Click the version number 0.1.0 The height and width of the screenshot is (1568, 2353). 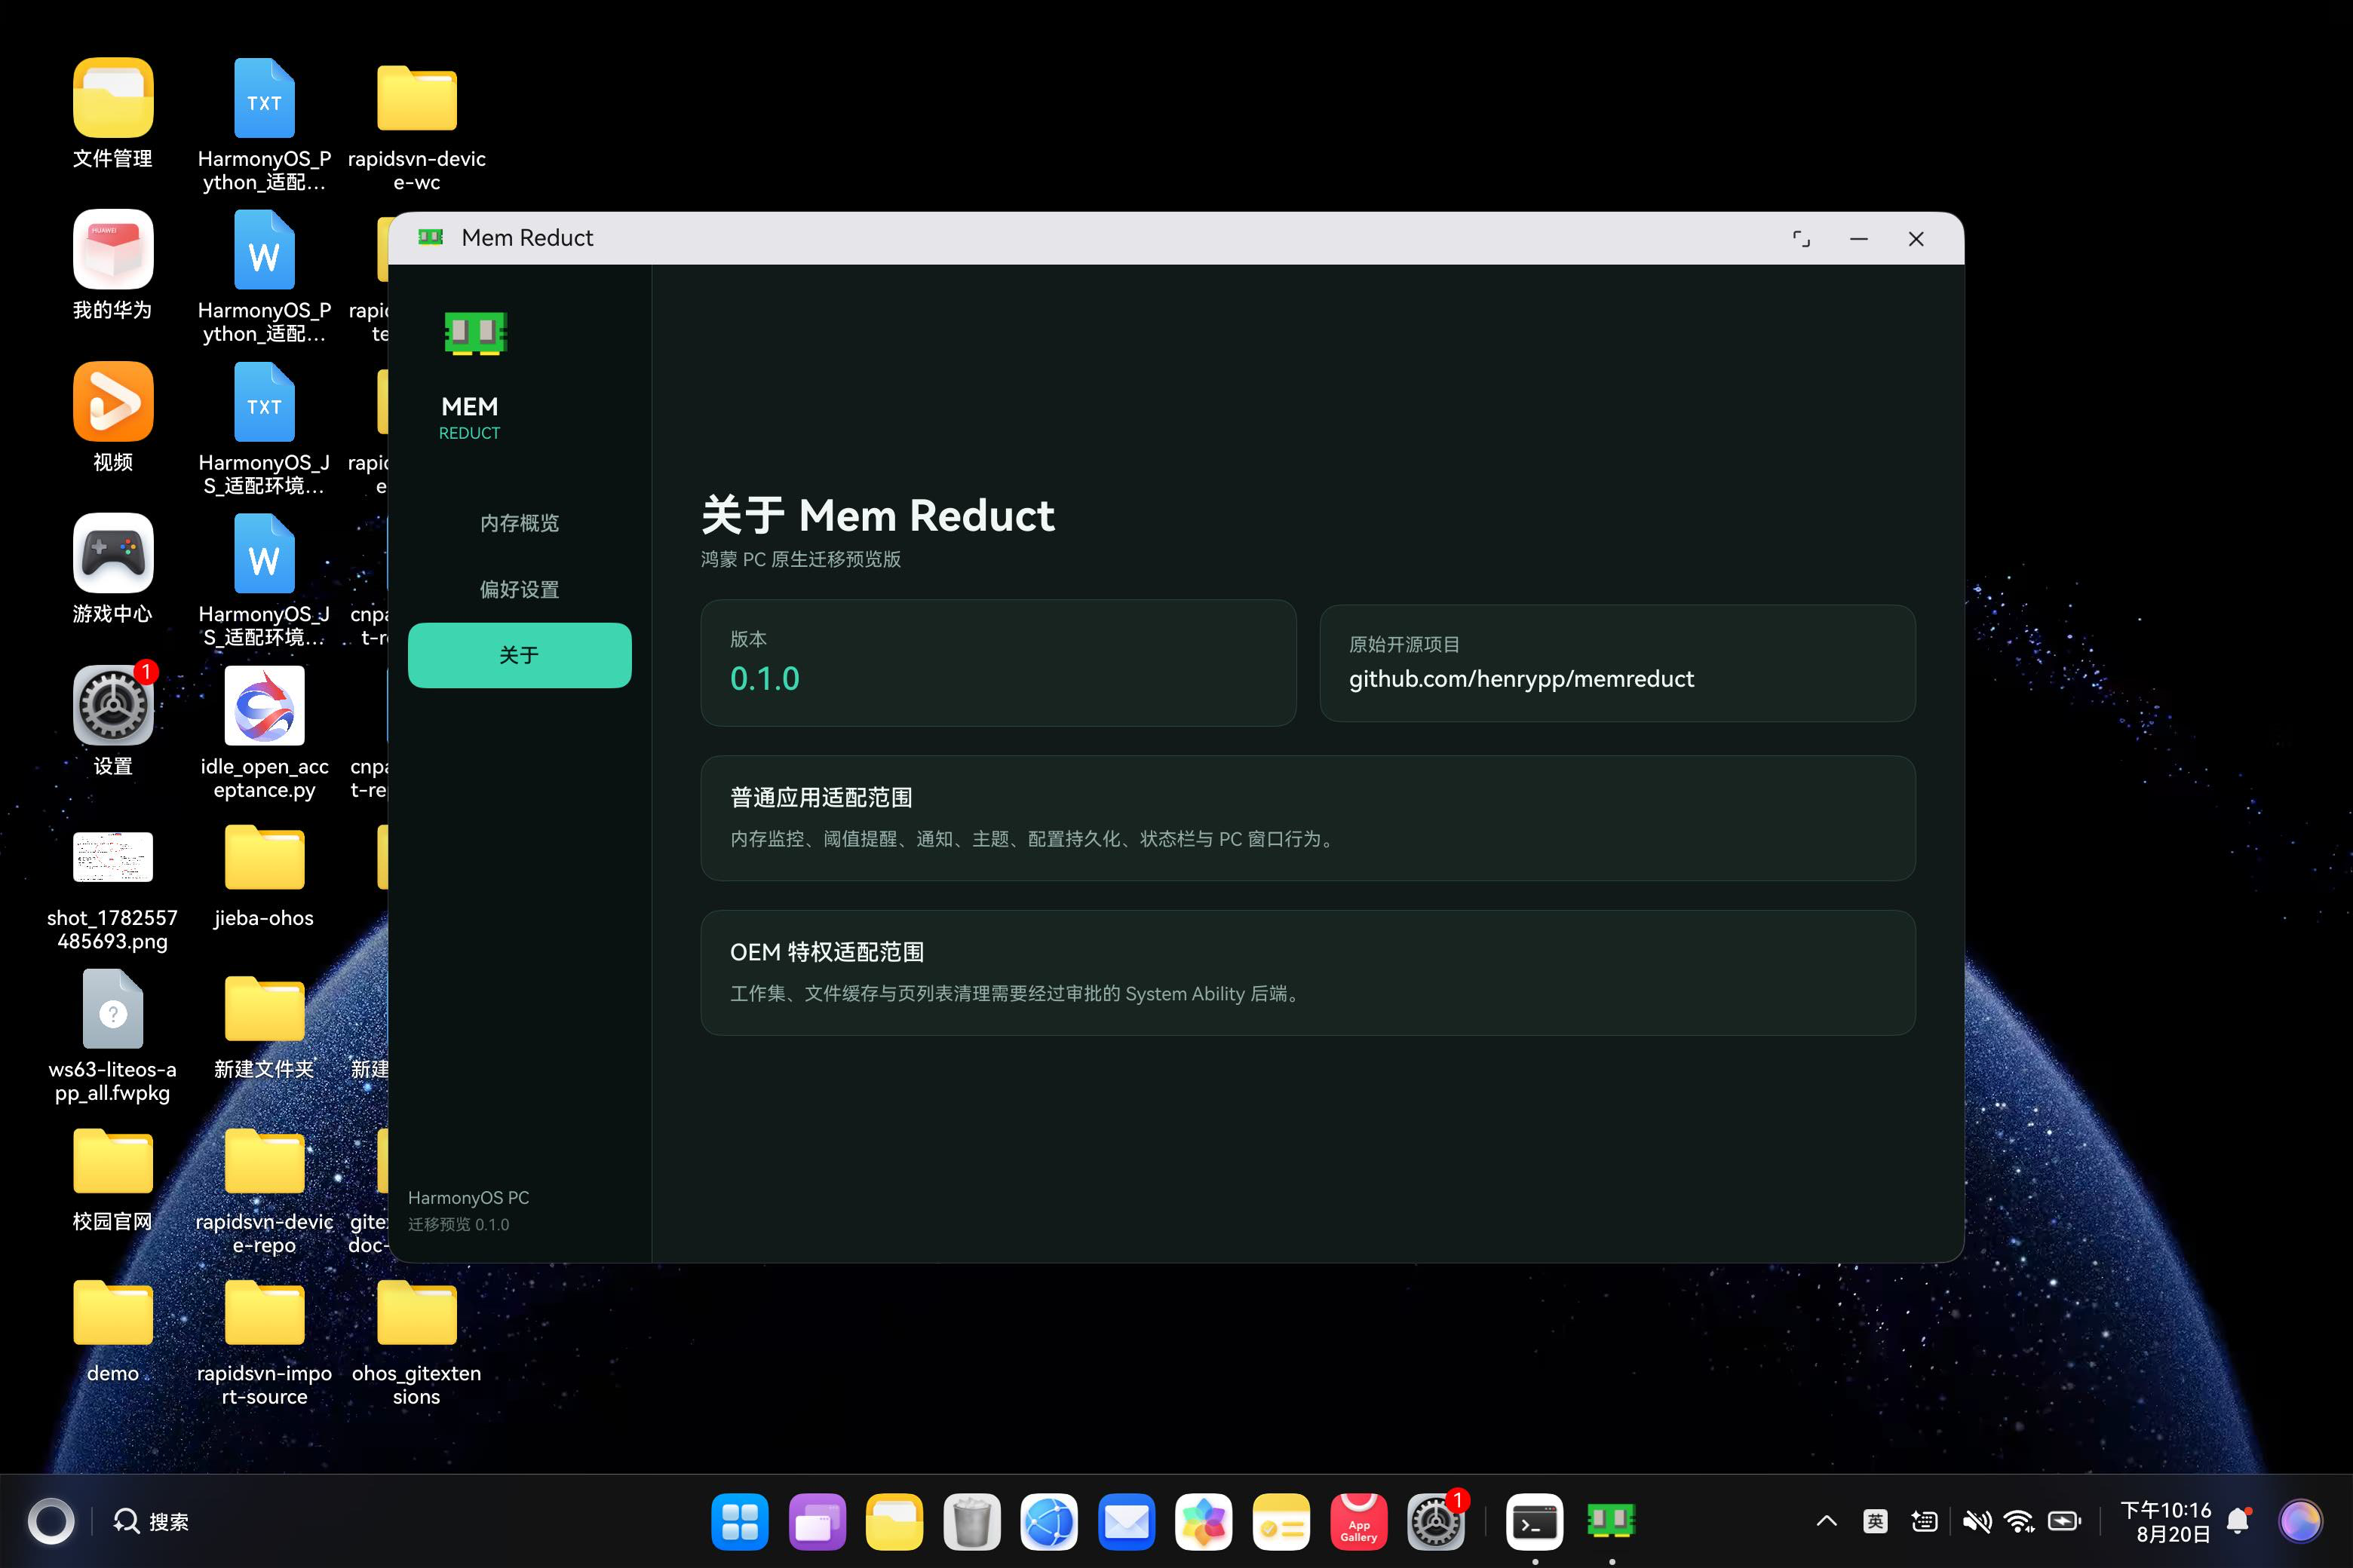coord(764,679)
